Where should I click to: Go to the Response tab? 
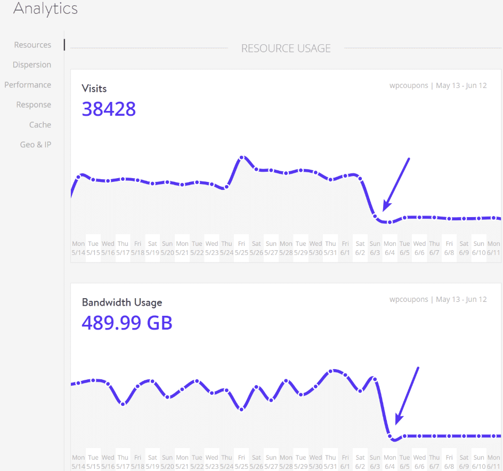(x=34, y=105)
